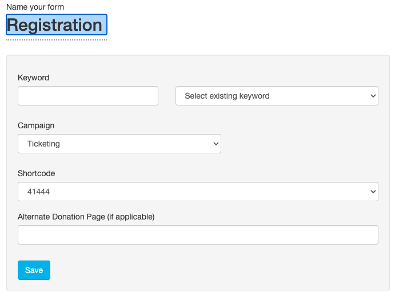Image resolution: width=403 pixels, height=301 pixels.
Task: Click the 'Alternate Donation Page (if applicable)' label
Action: pyautogui.click(x=86, y=217)
